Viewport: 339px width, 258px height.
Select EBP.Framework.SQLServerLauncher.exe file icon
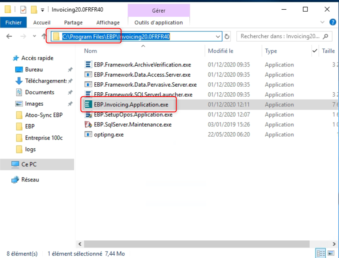point(88,94)
